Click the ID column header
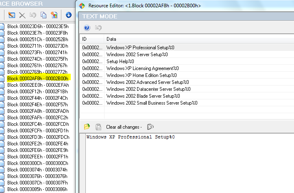294x193 pixels. click(x=92, y=39)
